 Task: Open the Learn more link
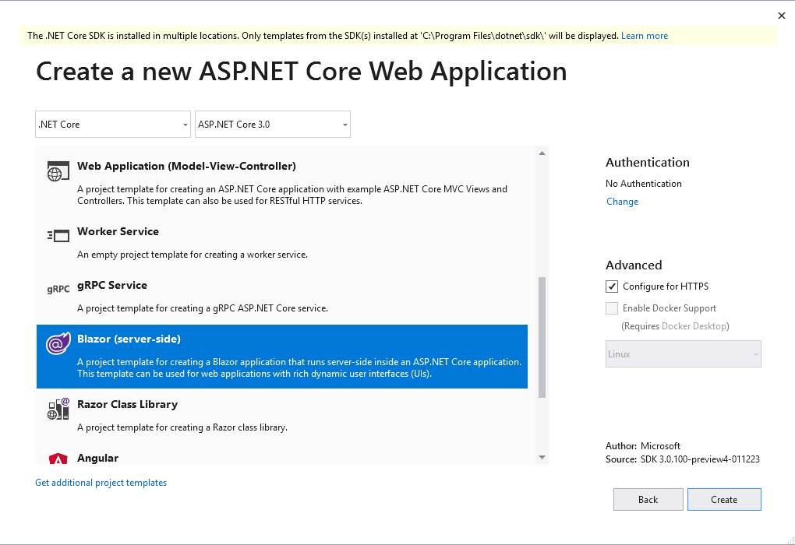coord(645,36)
